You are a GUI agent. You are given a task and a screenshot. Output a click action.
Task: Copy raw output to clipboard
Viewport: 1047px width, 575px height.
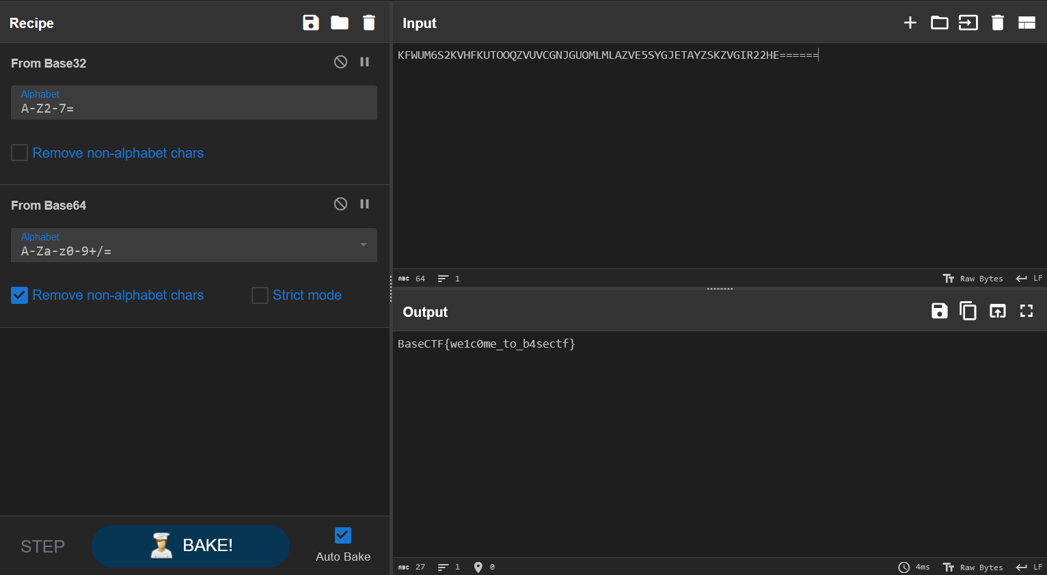tap(968, 311)
